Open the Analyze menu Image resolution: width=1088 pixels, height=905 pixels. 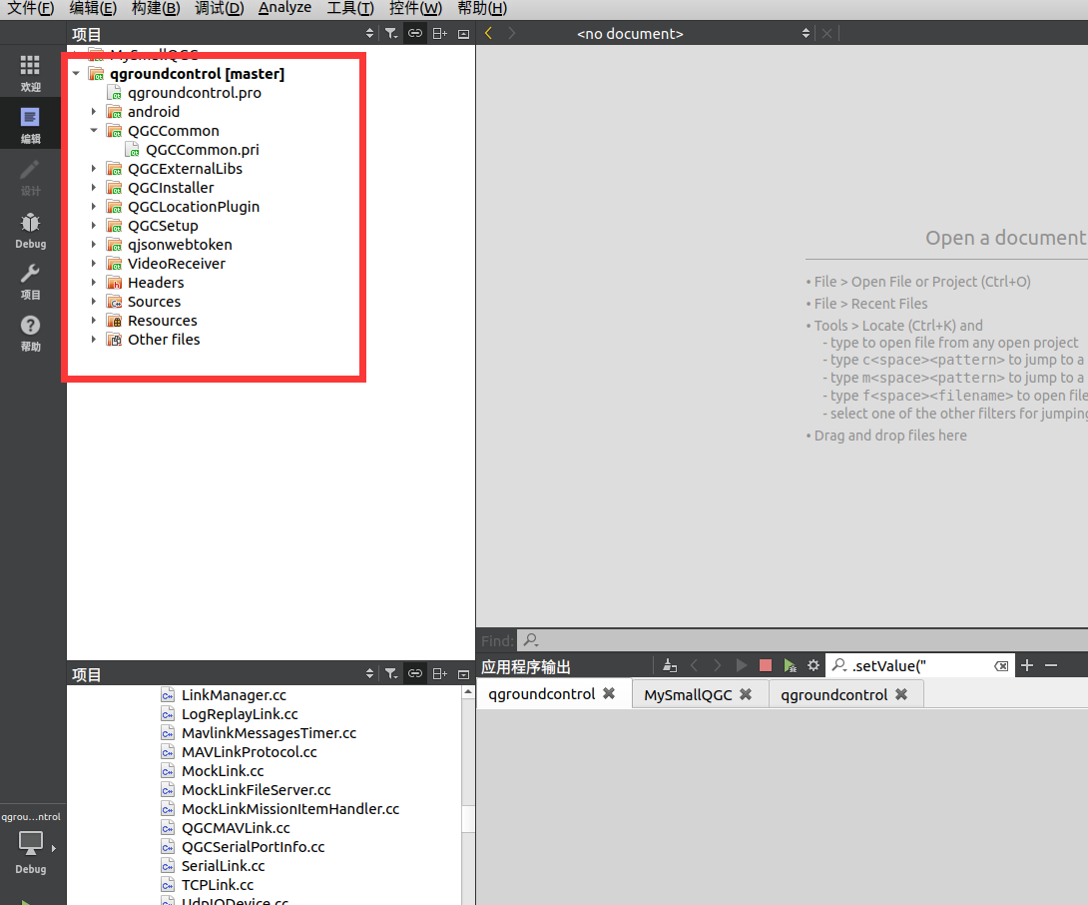(x=284, y=8)
